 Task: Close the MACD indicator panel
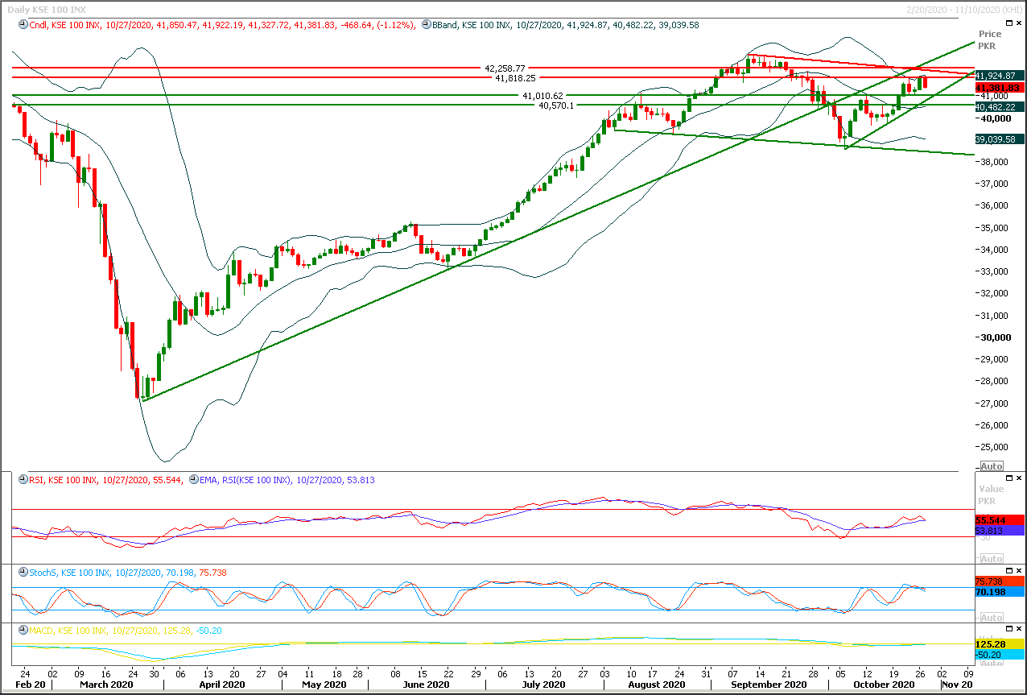point(1019,627)
